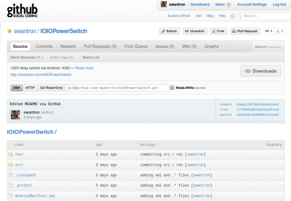Viewport: 291px width, 201px height.
Task: Click swantron author name in commit box
Action: (32, 112)
